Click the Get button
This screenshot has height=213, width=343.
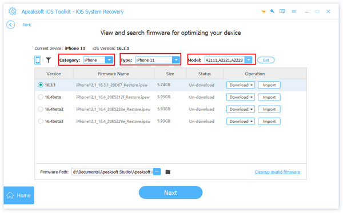(266, 60)
